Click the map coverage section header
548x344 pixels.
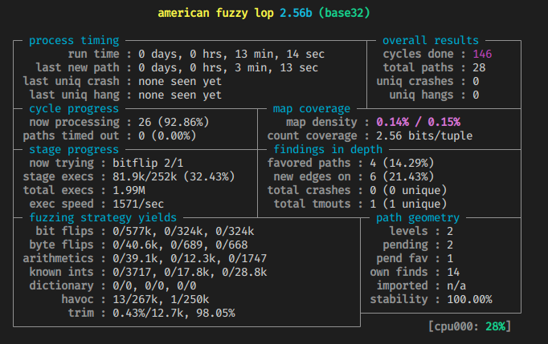pyautogui.click(x=312, y=108)
